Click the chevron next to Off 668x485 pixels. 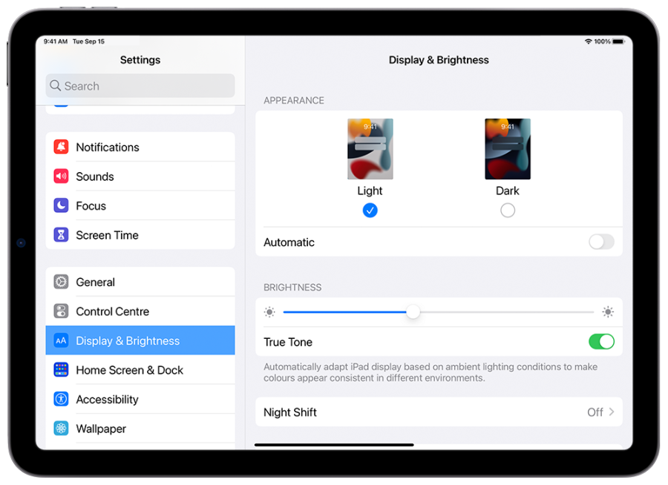point(612,412)
